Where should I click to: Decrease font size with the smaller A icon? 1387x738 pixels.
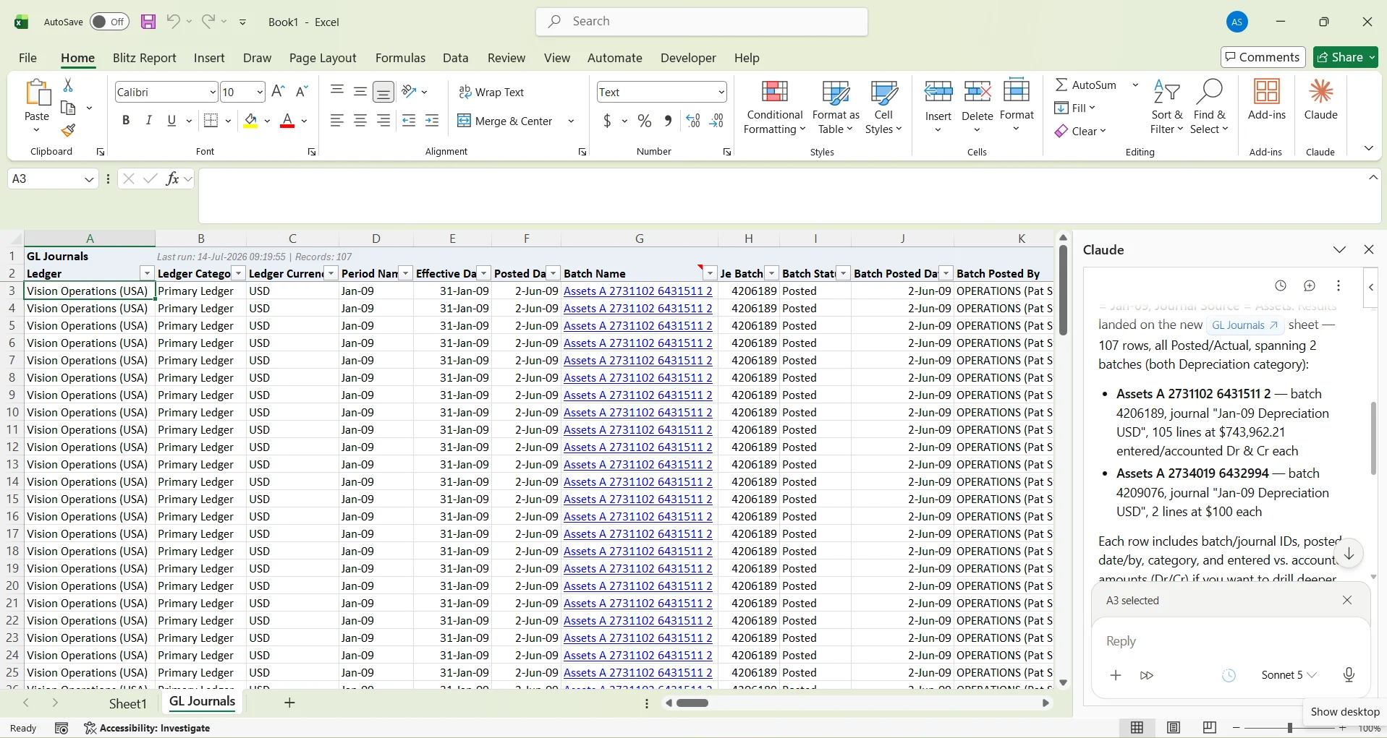point(302,92)
